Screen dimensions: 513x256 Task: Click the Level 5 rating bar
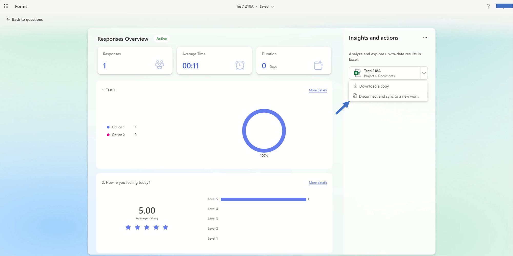264,199
